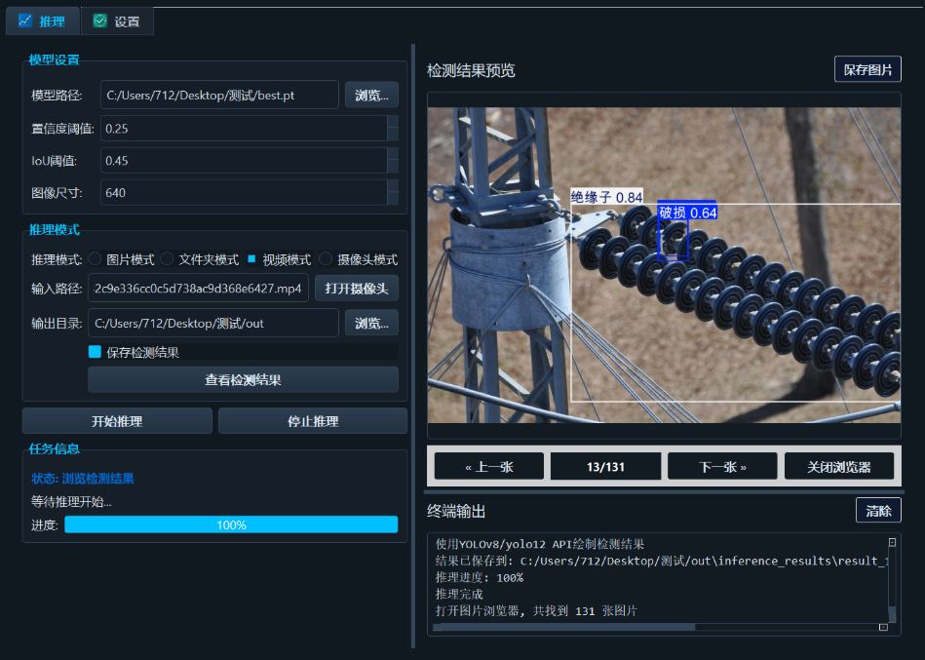This screenshot has width=925, height=660.
Task: Switch to the 设置 (Settings) tab
Action: [x=117, y=19]
